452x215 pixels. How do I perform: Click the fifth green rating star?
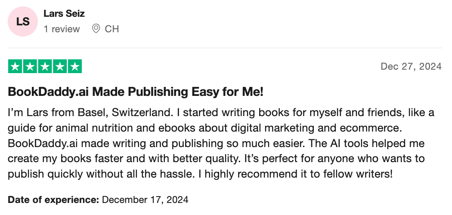coord(74,67)
